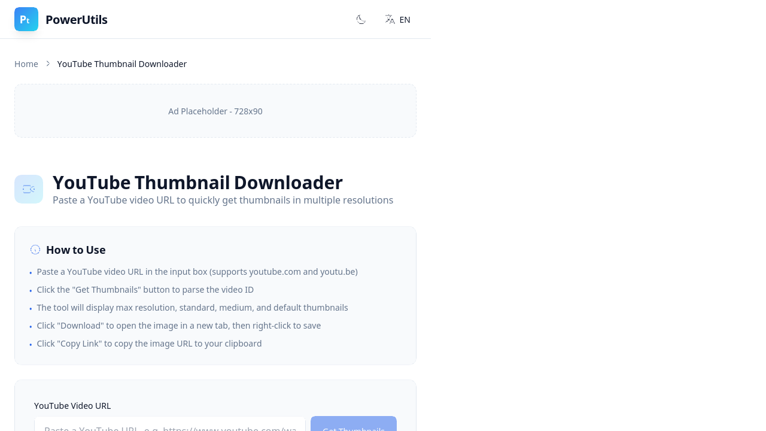Click the 'Click the Get Thumbnails button' instruction

coord(145,290)
